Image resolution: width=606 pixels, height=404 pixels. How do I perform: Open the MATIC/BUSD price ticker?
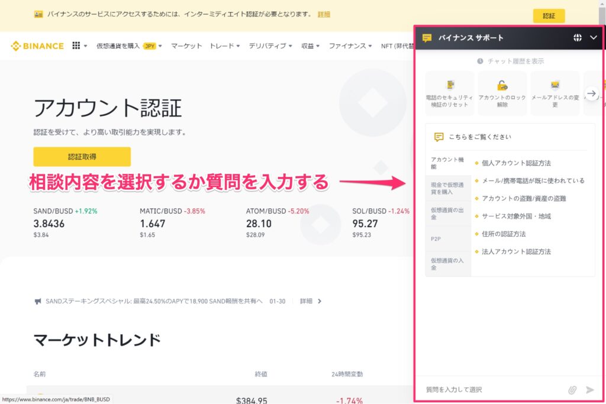tap(172, 223)
